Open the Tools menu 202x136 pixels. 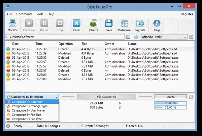(x=39, y=14)
